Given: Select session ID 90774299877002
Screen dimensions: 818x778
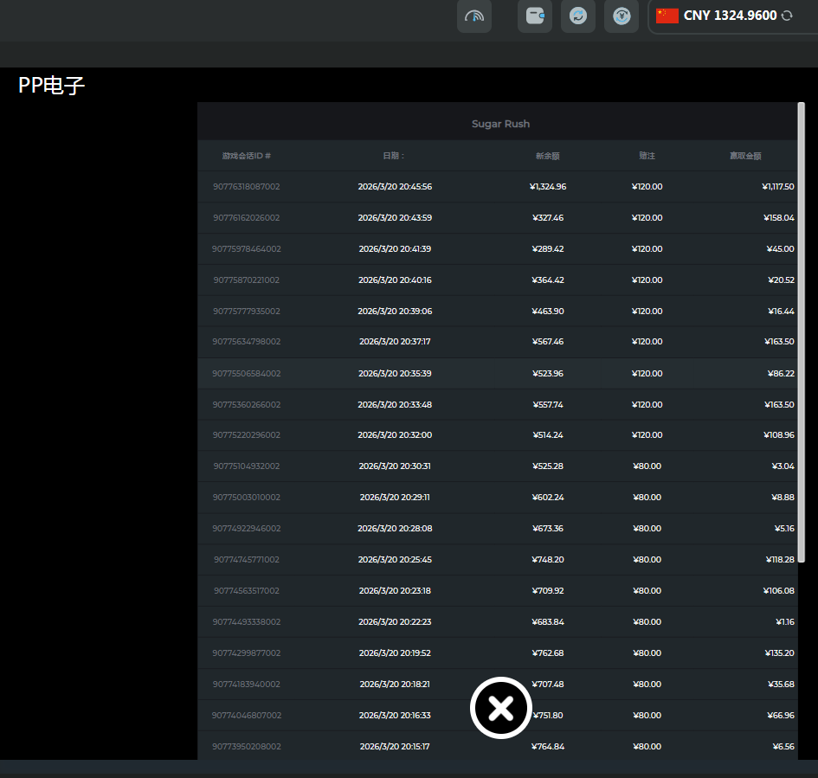Looking at the screenshot, I should (247, 653).
